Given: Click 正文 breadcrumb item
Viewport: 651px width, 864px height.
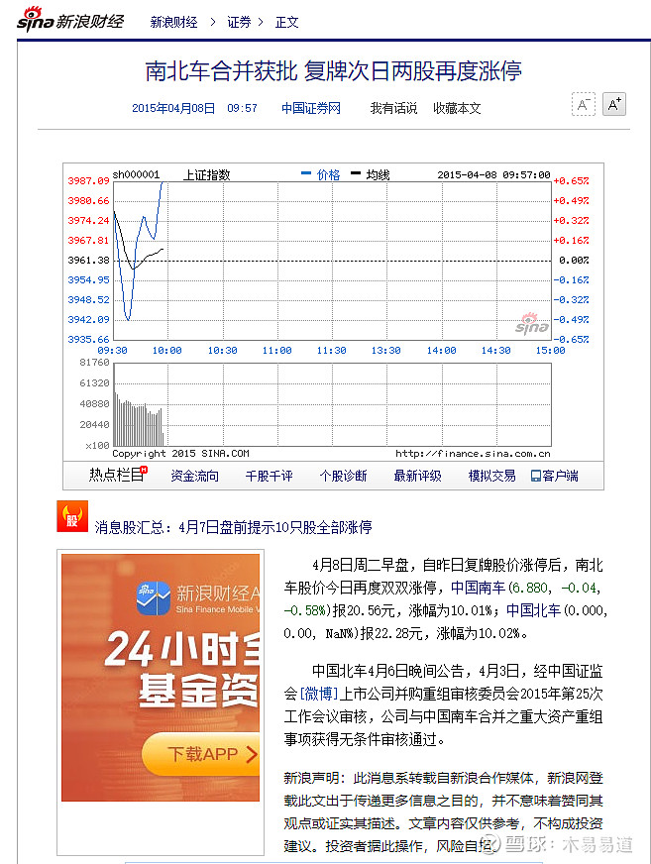Looking at the screenshot, I should (286, 22).
